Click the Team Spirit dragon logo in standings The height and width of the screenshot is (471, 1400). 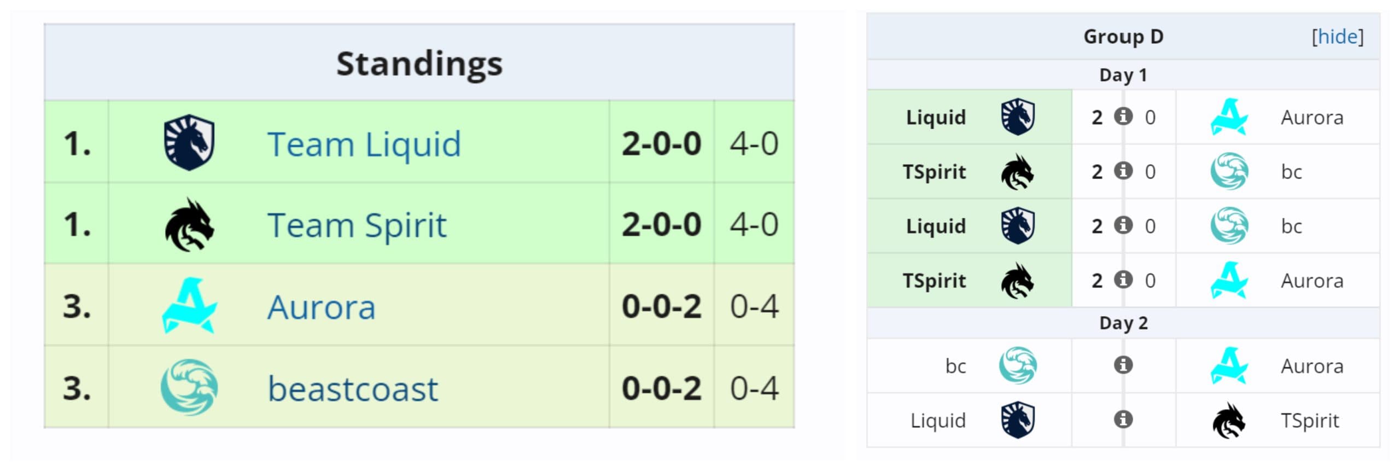point(189,224)
